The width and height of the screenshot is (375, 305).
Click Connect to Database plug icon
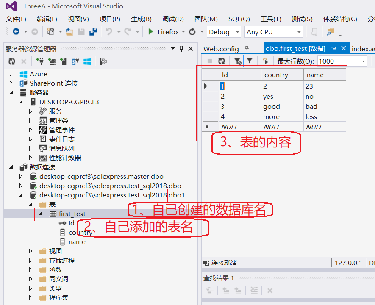(40, 61)
